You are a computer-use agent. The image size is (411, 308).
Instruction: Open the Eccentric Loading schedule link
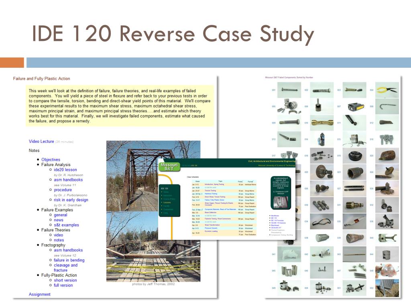pos(211,231)
